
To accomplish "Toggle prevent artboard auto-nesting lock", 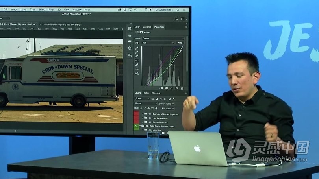I will coord(152,108).
